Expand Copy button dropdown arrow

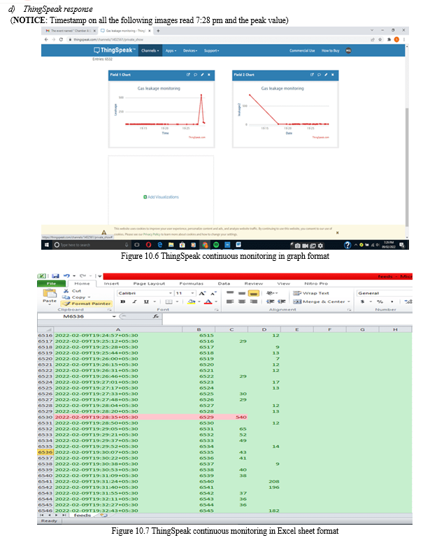point(89,297)
